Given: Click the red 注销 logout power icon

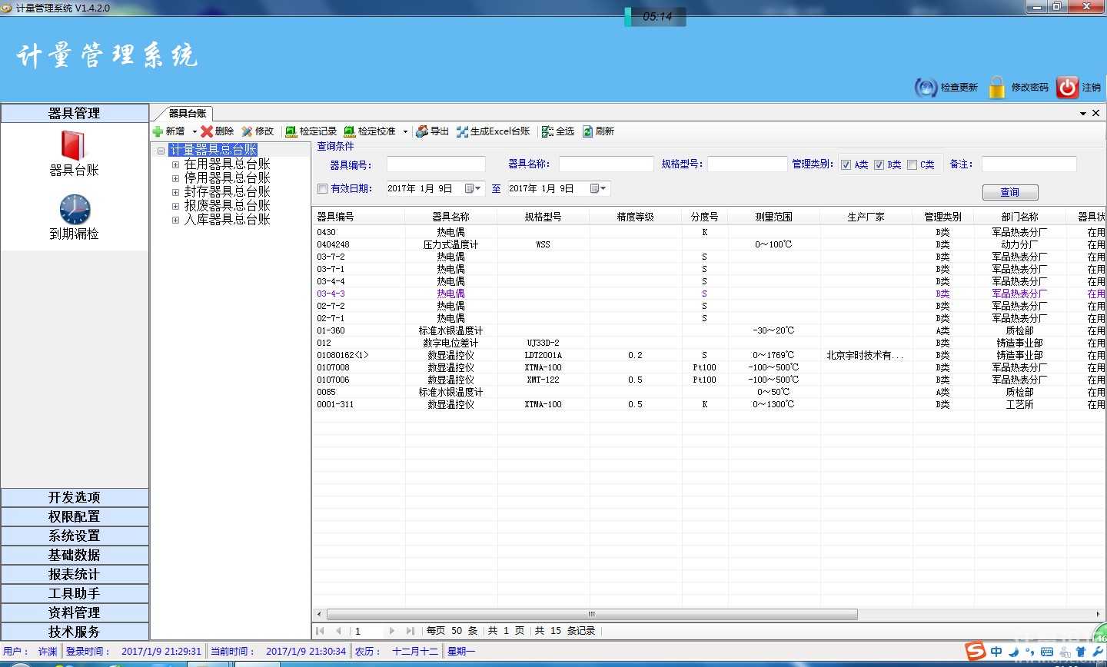Looking at the screenshot, I should click(x=1067, y=88).
